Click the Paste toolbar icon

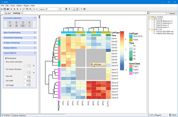coord(17,9)
